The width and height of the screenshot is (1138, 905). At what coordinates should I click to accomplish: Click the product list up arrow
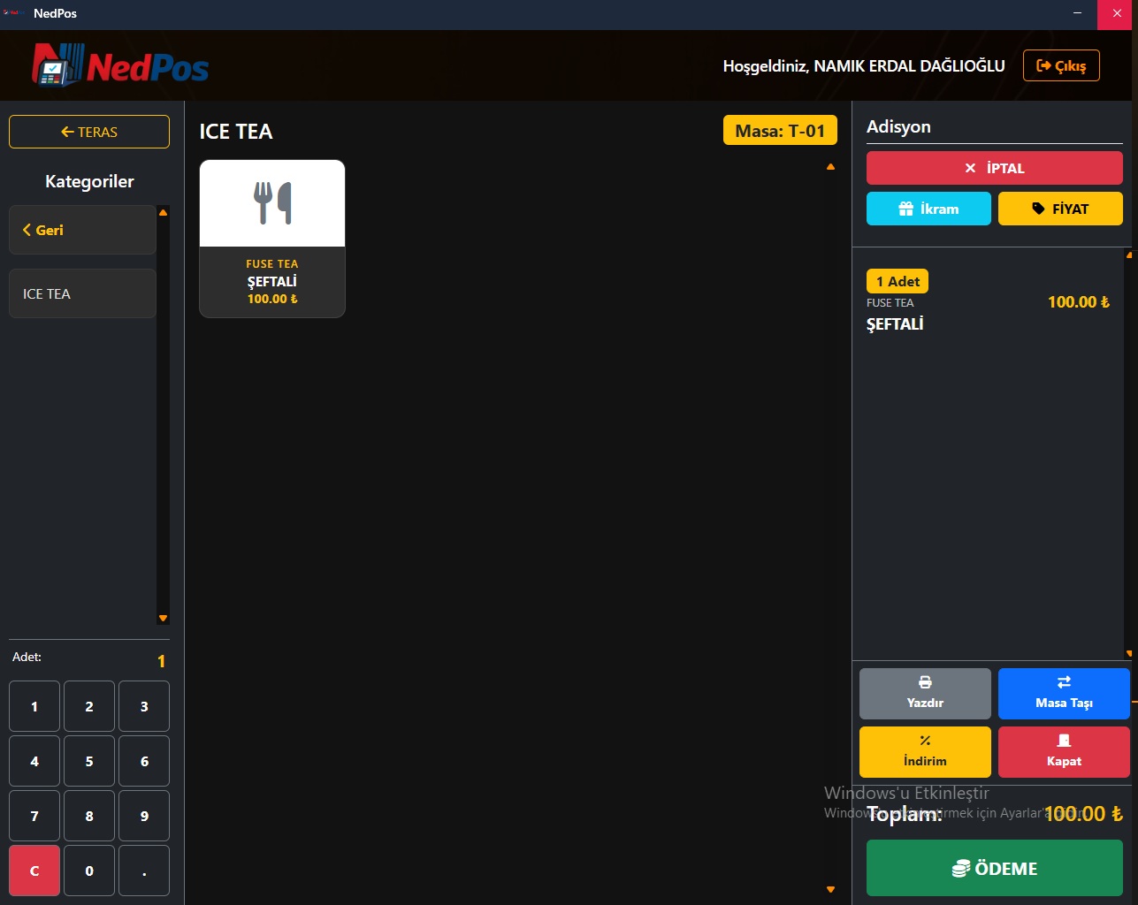[830, 167]
